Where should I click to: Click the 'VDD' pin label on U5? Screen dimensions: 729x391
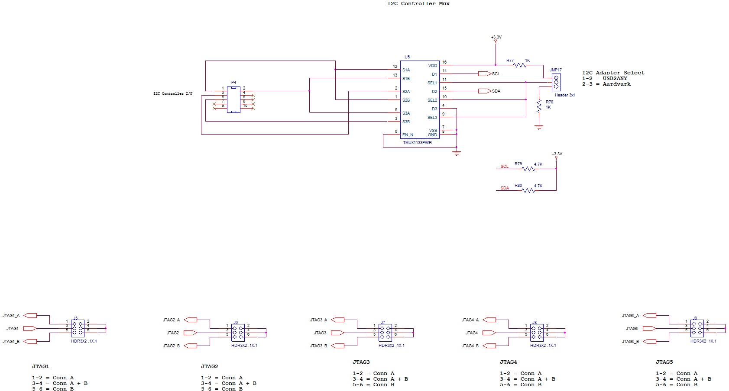433,66
